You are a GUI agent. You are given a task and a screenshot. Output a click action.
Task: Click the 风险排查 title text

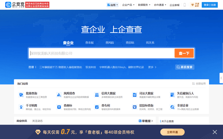(x=69, y=93)
